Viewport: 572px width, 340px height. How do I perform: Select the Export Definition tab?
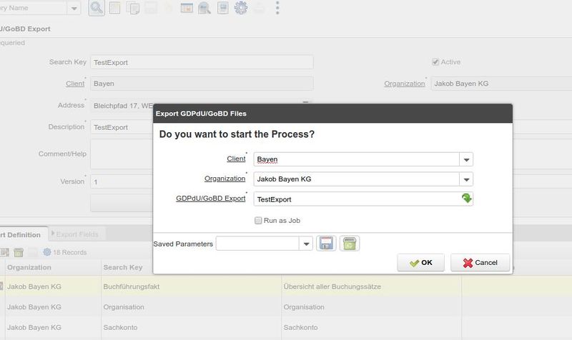tap(20, 234)
